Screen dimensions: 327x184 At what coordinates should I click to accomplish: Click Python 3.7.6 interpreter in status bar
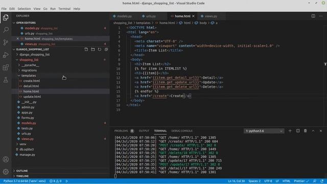[25, 181]
